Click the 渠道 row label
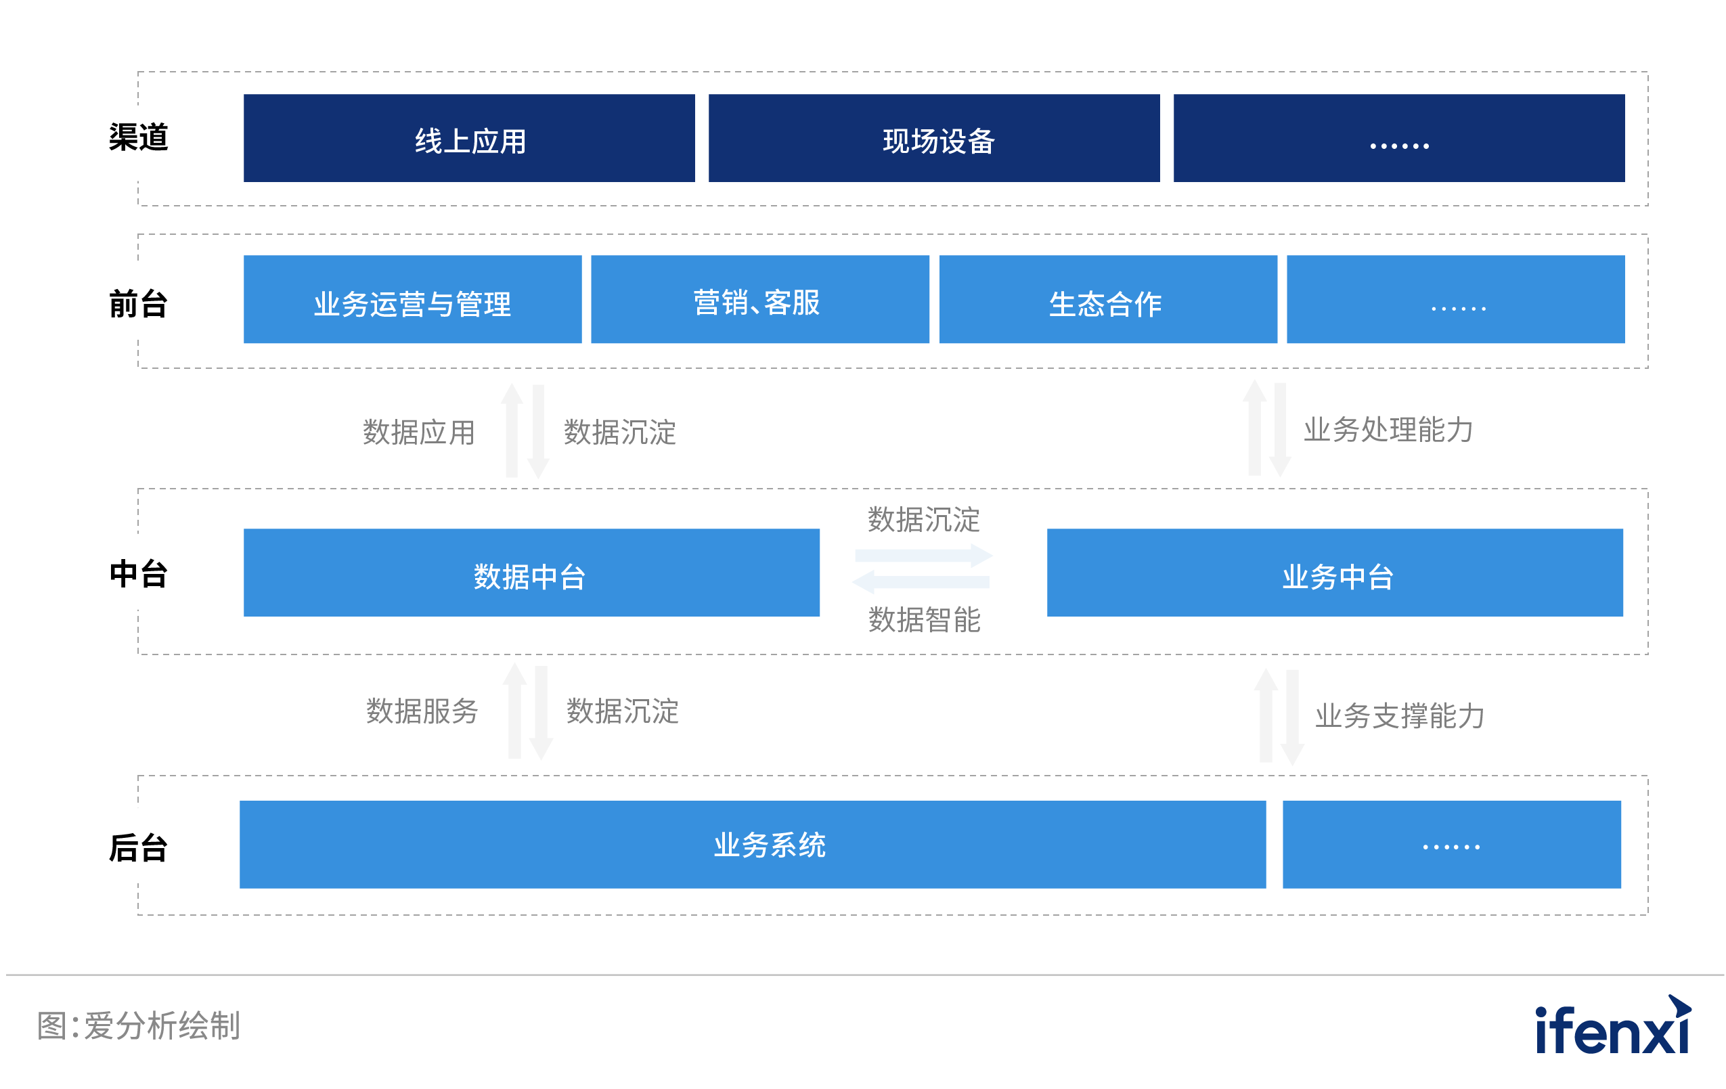 (138, 137)
